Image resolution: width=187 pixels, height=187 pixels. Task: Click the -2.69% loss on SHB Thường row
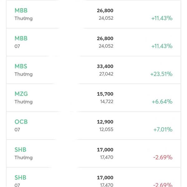(163, 157)
